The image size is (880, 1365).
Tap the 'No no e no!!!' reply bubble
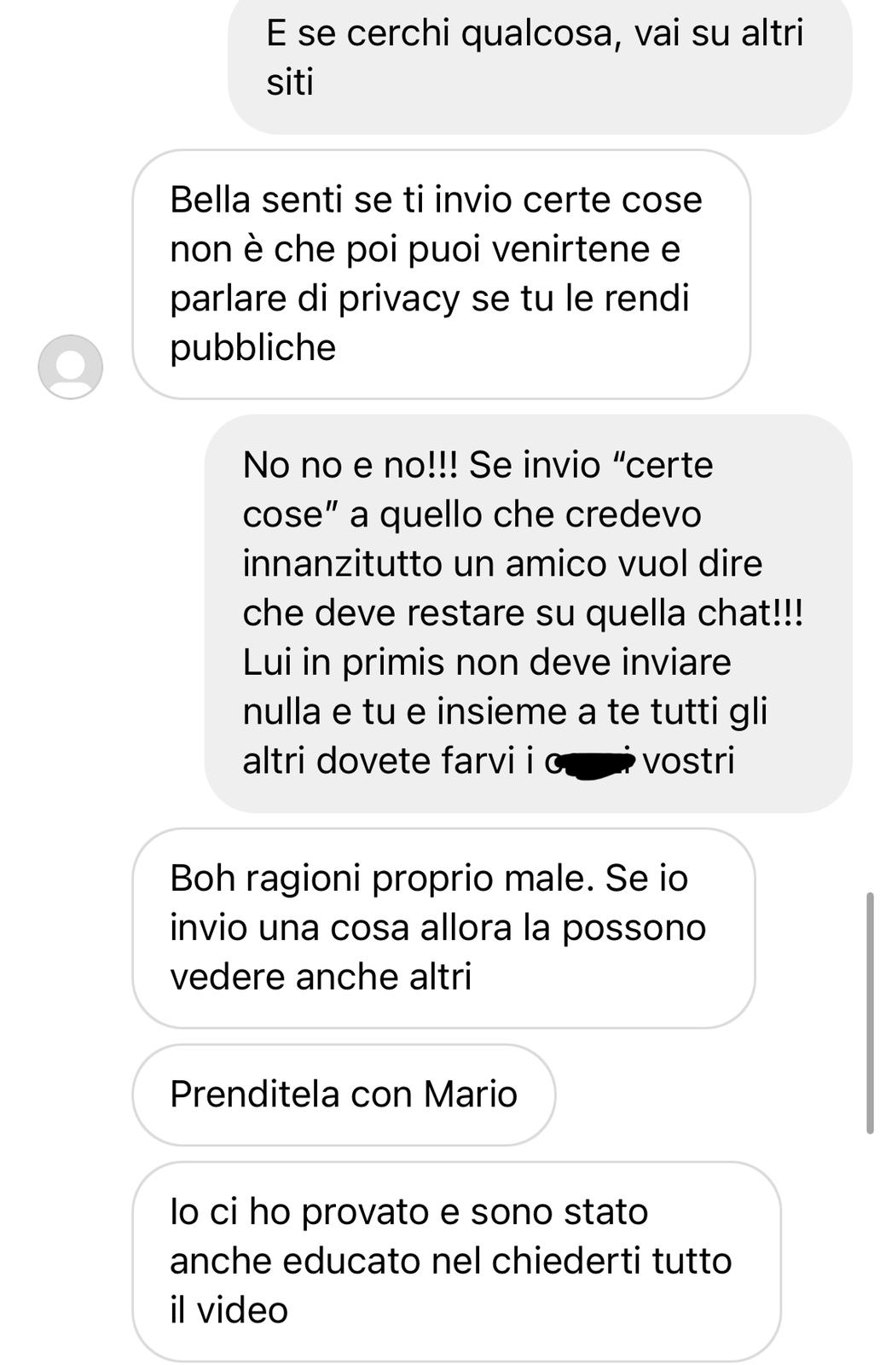[x=529, y=613]
